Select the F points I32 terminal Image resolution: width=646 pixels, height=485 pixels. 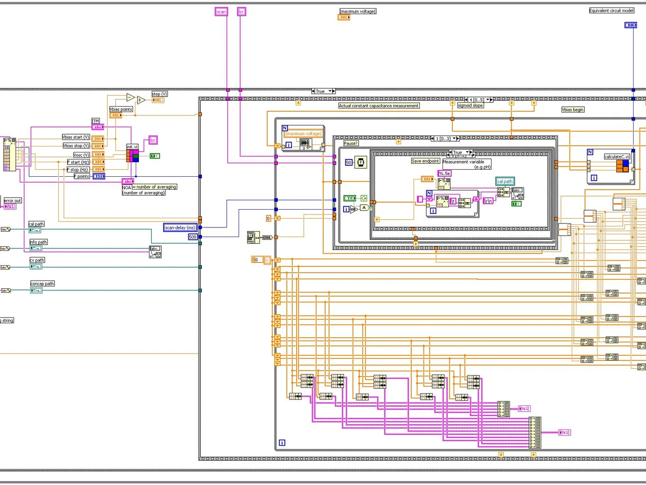tap(99, 176)
